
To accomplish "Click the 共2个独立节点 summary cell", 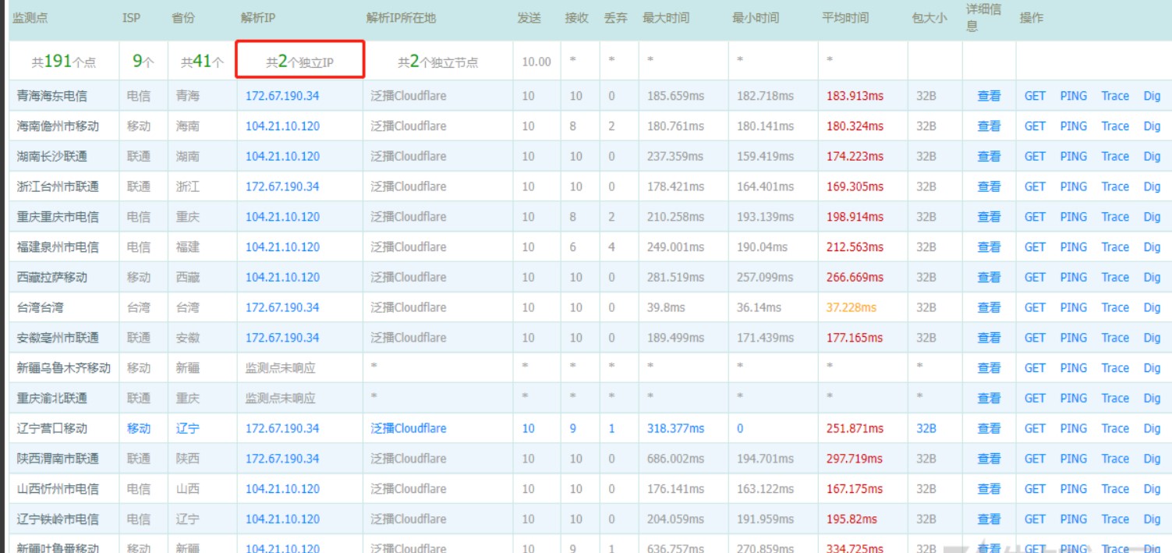I will click(x=438, y=62).
